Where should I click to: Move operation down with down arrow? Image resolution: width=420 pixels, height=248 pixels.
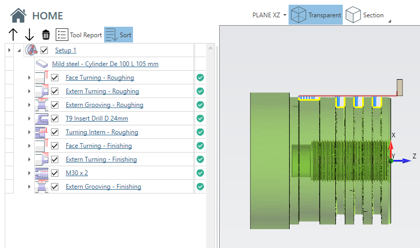click(x=29, y=35)
